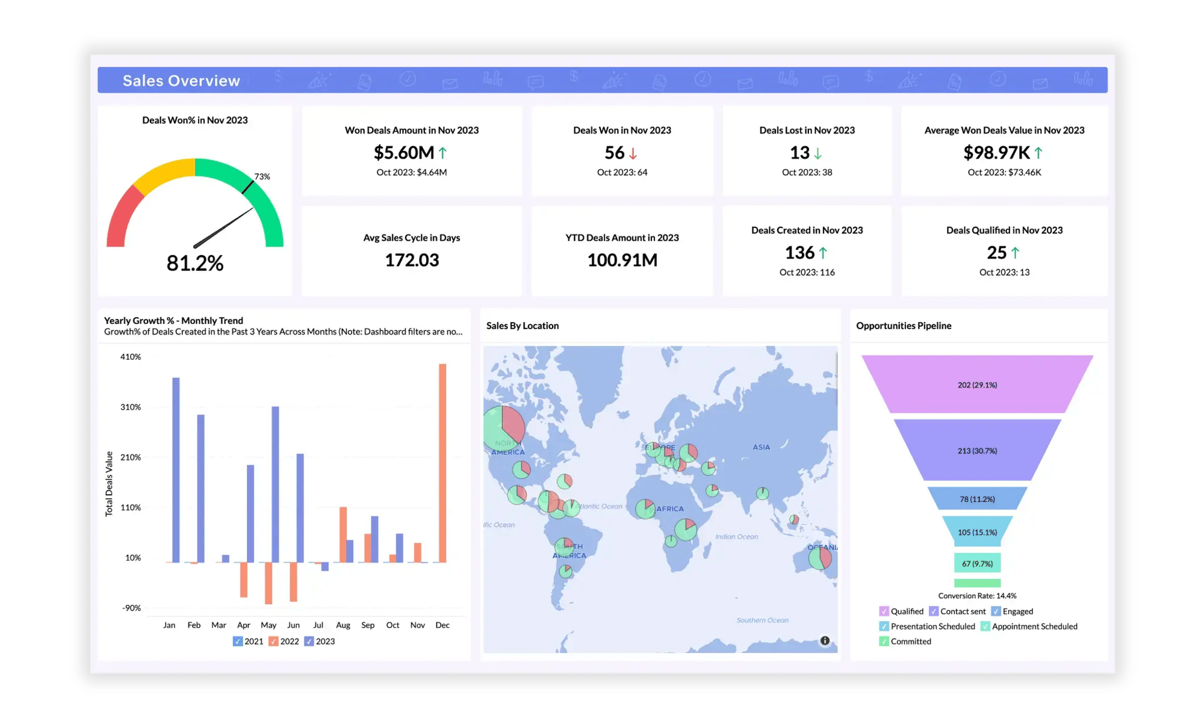Toggle the Appointment Scheduled legend checkbox
The height and width of the screenshot is (727, 1204).
985,626
